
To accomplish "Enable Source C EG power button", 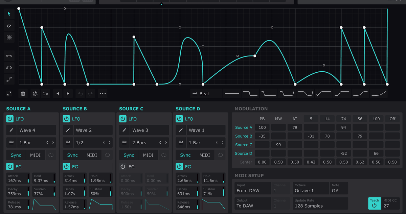I will (x=123, y=167).
